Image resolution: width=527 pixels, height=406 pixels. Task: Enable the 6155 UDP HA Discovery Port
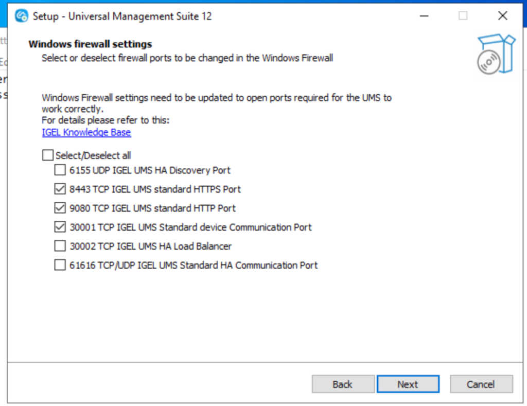60,170
